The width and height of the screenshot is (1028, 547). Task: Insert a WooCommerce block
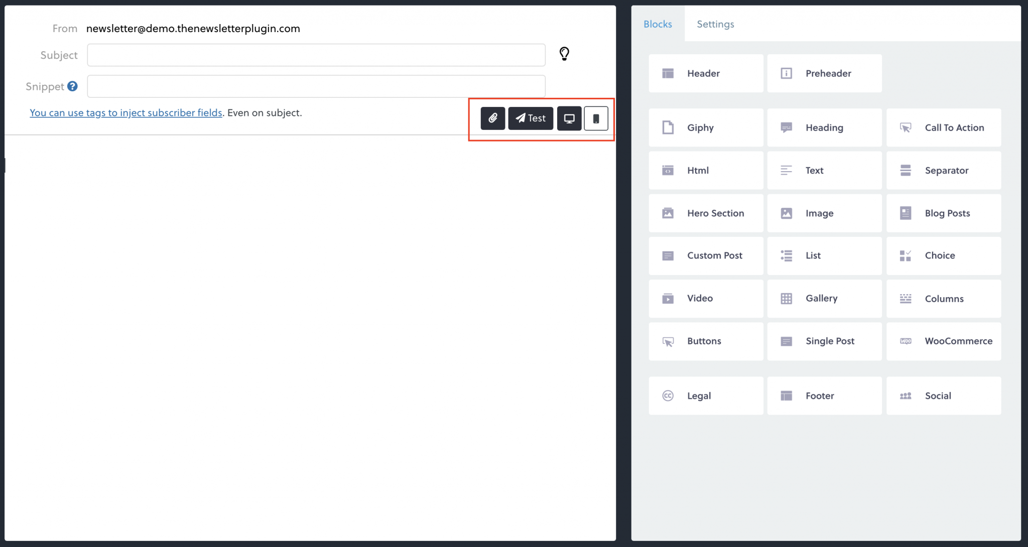coord(944,341)
